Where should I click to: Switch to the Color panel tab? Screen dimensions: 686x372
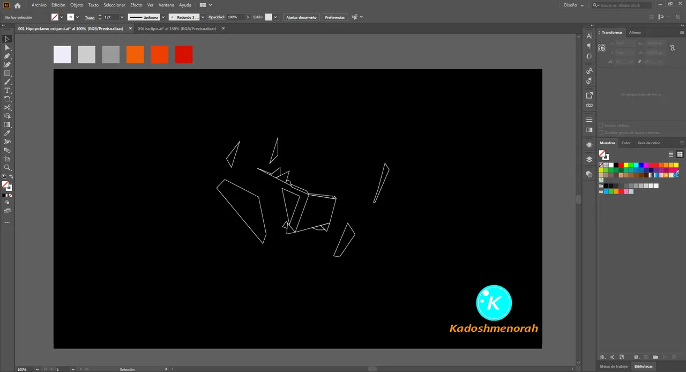coord(626,143)
